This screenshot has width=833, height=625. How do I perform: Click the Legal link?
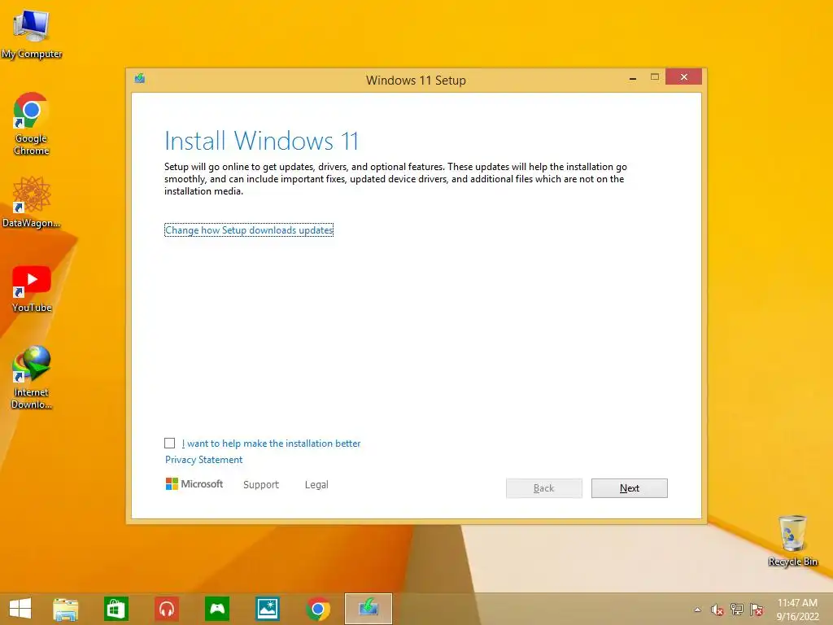(316, 485)
